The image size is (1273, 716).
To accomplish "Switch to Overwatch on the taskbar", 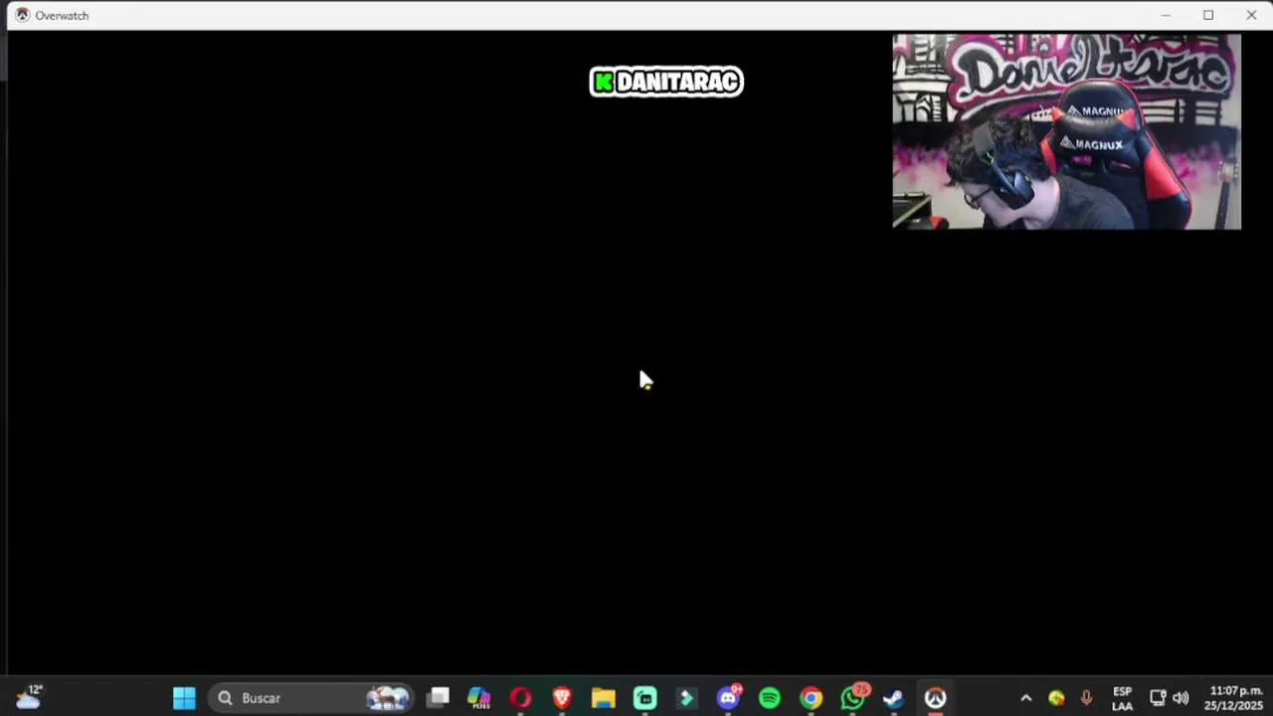I will pos(936,698).
